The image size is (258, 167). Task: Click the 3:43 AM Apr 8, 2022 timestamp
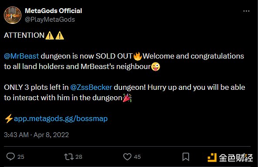(36, 135)
